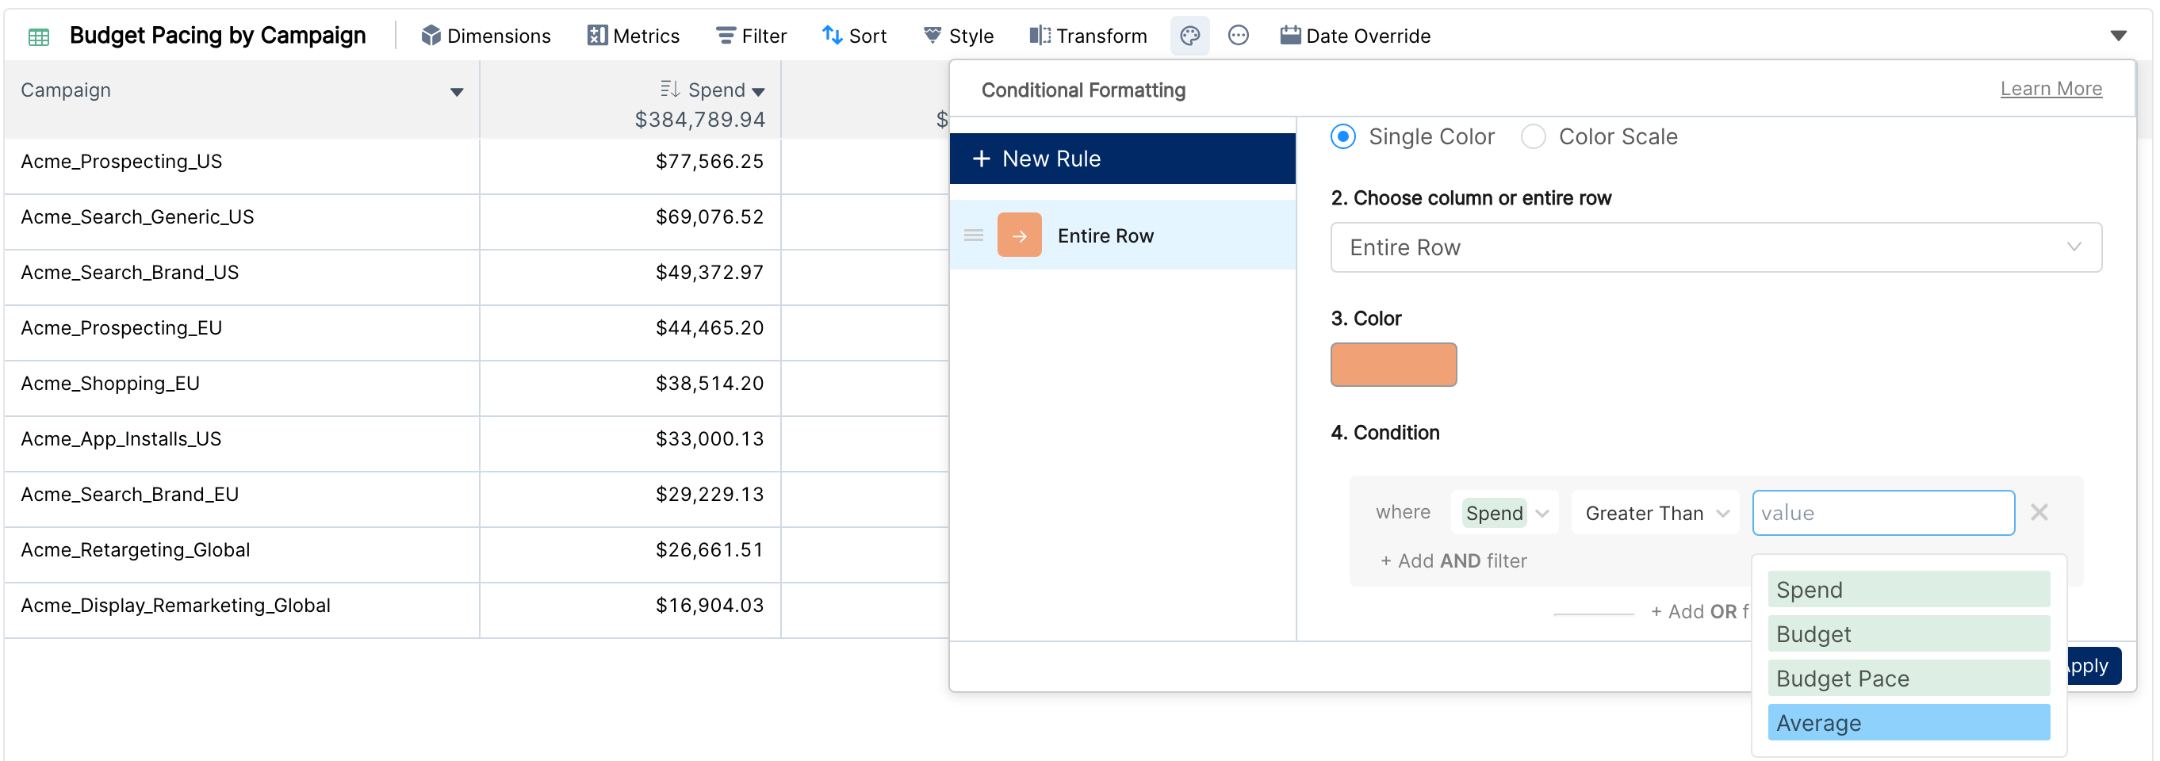Viewport: 2160px width, 761px height.
Task: Open the Filter options
Action: pos(750,36)
